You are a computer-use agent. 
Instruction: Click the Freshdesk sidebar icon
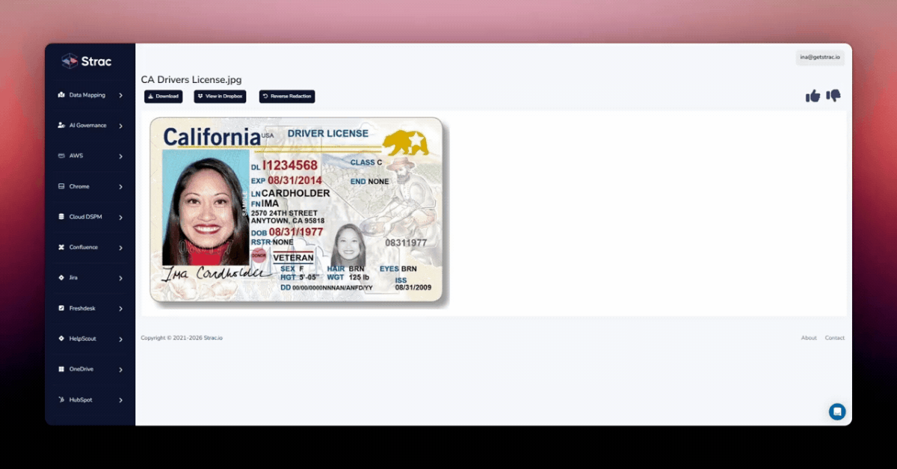(61, 308)
